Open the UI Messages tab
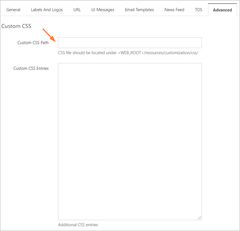Image resolution: width=240 pixels, height=231 pixels. pyautogui.click(x=103, y=9)
